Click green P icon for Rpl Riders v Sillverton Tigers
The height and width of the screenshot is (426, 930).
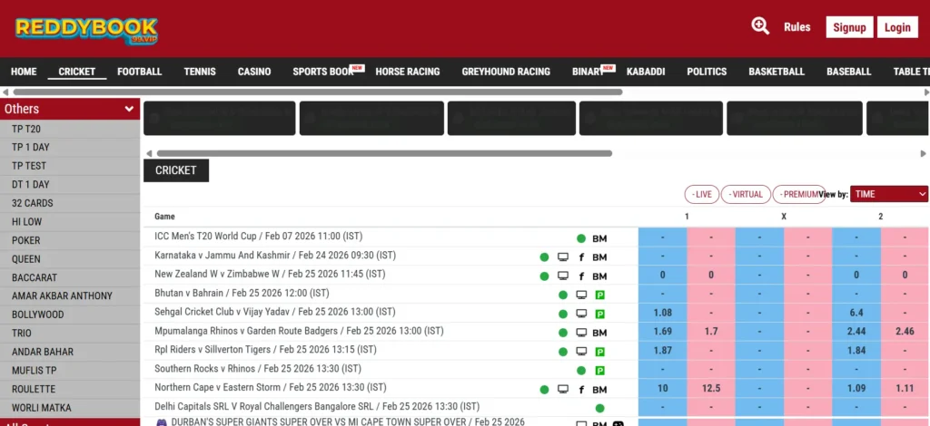pos(599,352)
